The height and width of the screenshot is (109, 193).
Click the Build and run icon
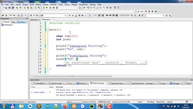pyautogui.click(x=50, y=8)
